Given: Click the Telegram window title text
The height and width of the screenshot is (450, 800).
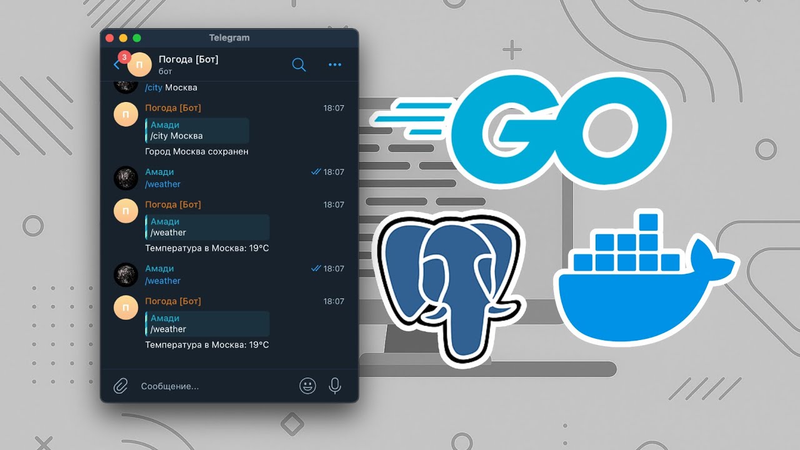Looking at the screenshot, I should [x=229, y=37].
